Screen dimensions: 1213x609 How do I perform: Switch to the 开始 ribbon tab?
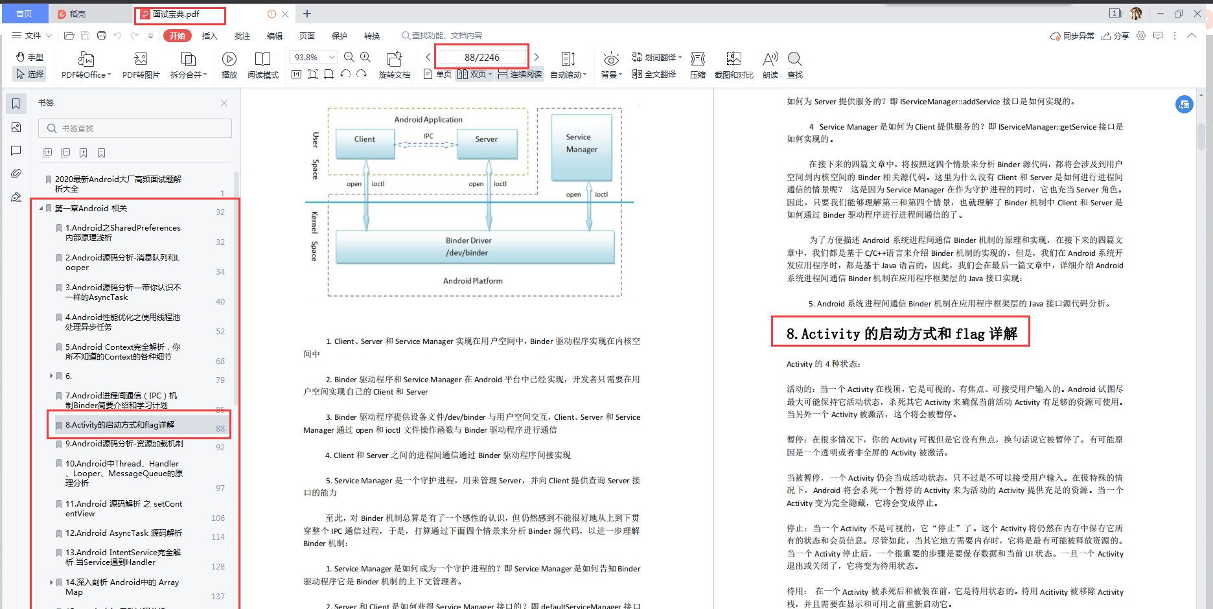tap(178, 36)
